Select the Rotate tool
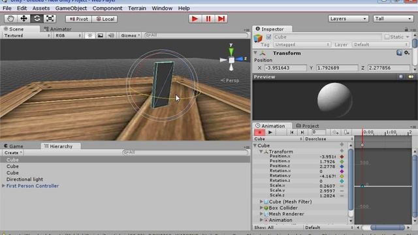The height and width of the screenshot is (235, 418). tap(37, 19)
